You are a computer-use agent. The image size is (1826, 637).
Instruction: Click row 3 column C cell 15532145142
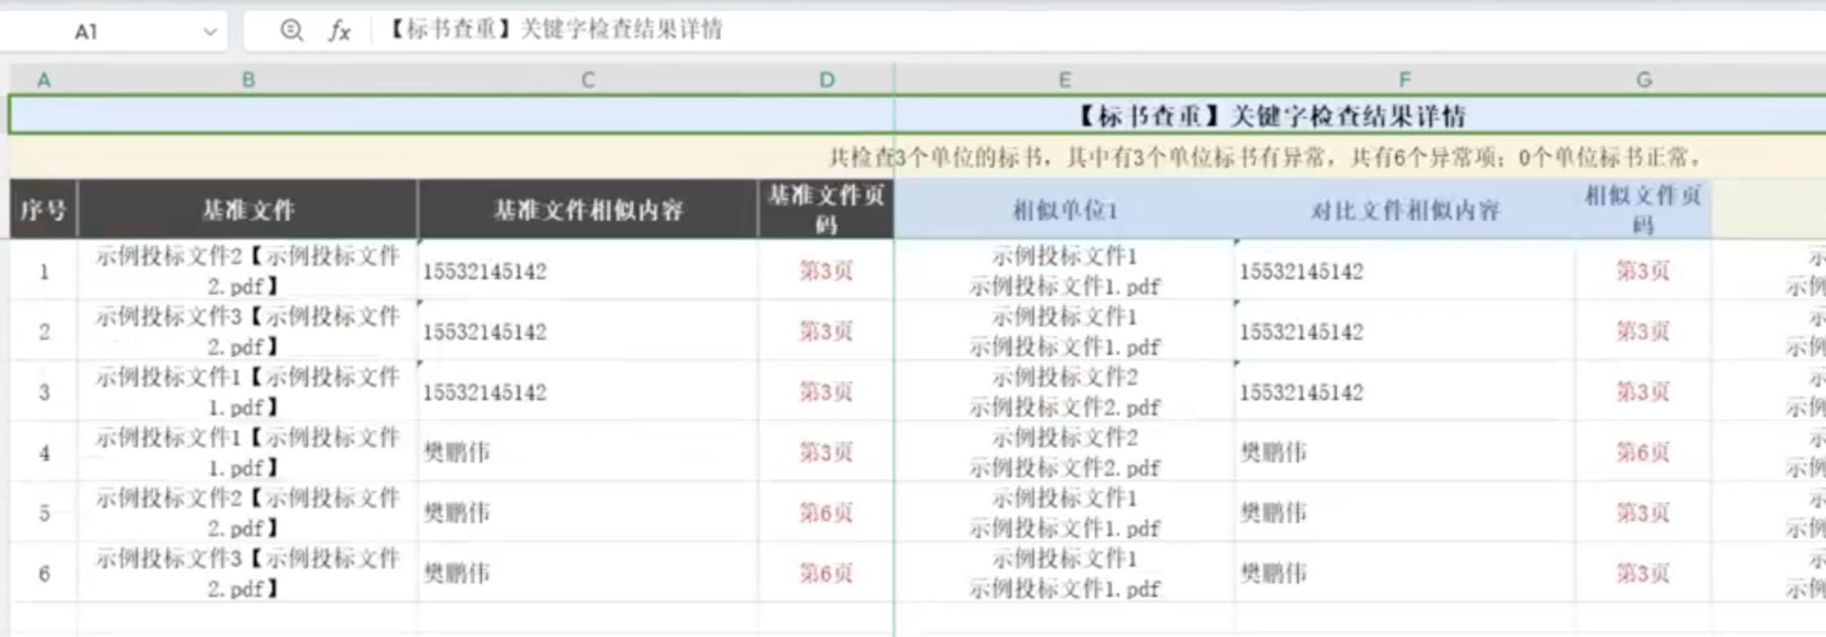point(588,392)
